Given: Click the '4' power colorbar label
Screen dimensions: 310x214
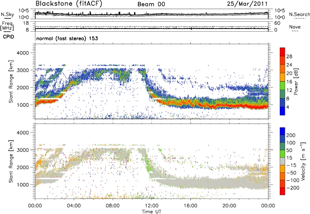Looking at the screenshot, I should 288,107.
